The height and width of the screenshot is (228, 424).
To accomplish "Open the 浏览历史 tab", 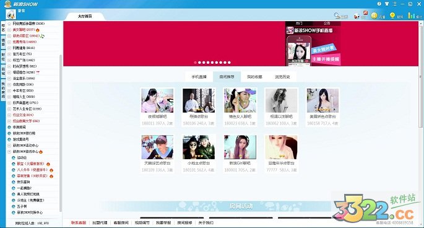I will 282,77.
